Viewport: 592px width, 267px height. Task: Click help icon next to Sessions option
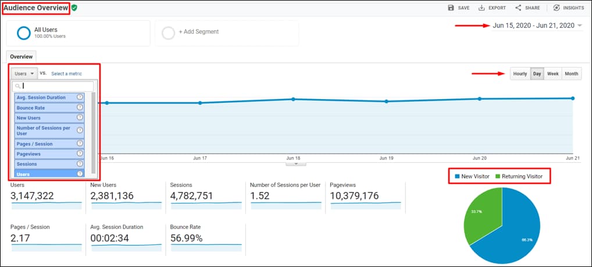[80, 164]
